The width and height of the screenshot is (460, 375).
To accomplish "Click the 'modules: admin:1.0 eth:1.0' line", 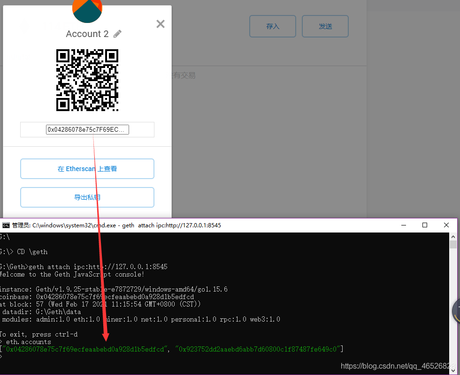I will (141, 319).
